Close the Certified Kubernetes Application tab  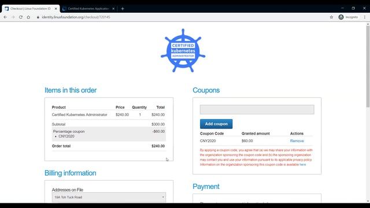pos(113,9)
